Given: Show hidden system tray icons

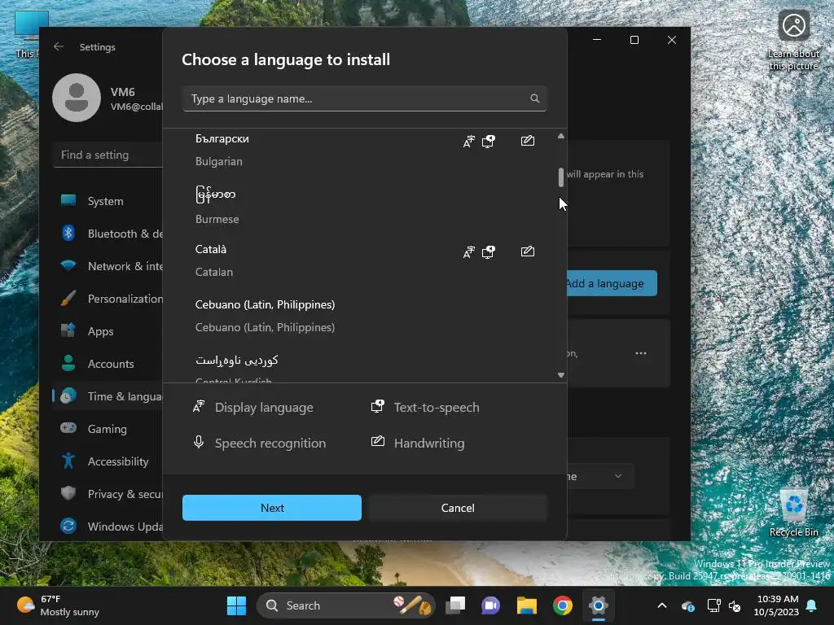Looking at the screenshot, I should pos(661,605).
